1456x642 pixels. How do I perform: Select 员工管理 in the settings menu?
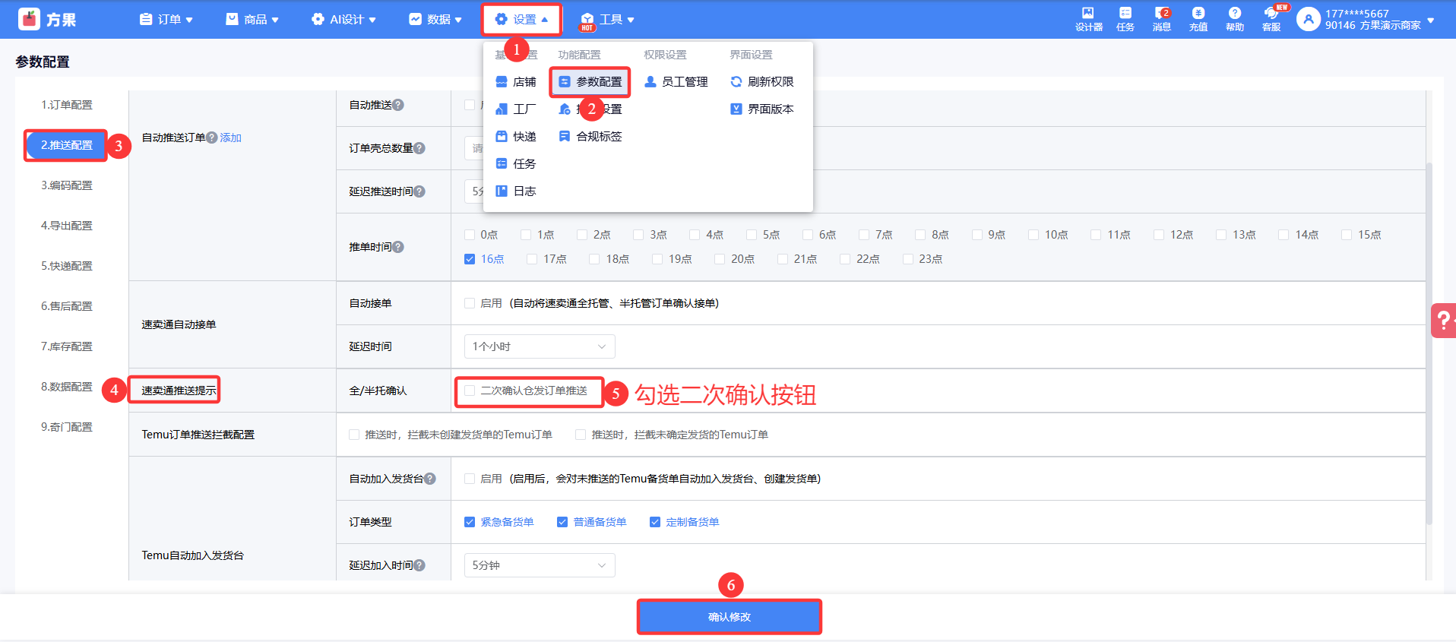point(676,82)
